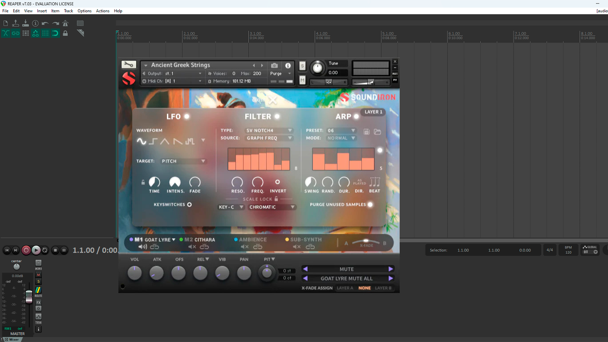This screenshot has height=342, width=608.
Task: Select next instrument with right arrow
Action: tap(262, 65)
